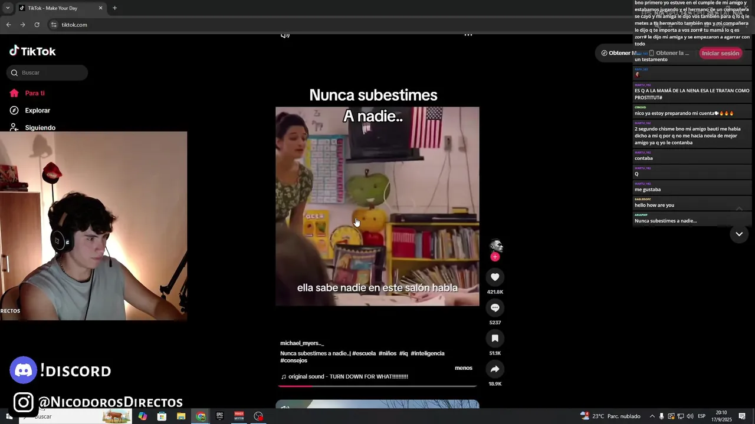The image size is (755, 424).
Task: Open the video's three-dot options menu
Action: point(468,35)
